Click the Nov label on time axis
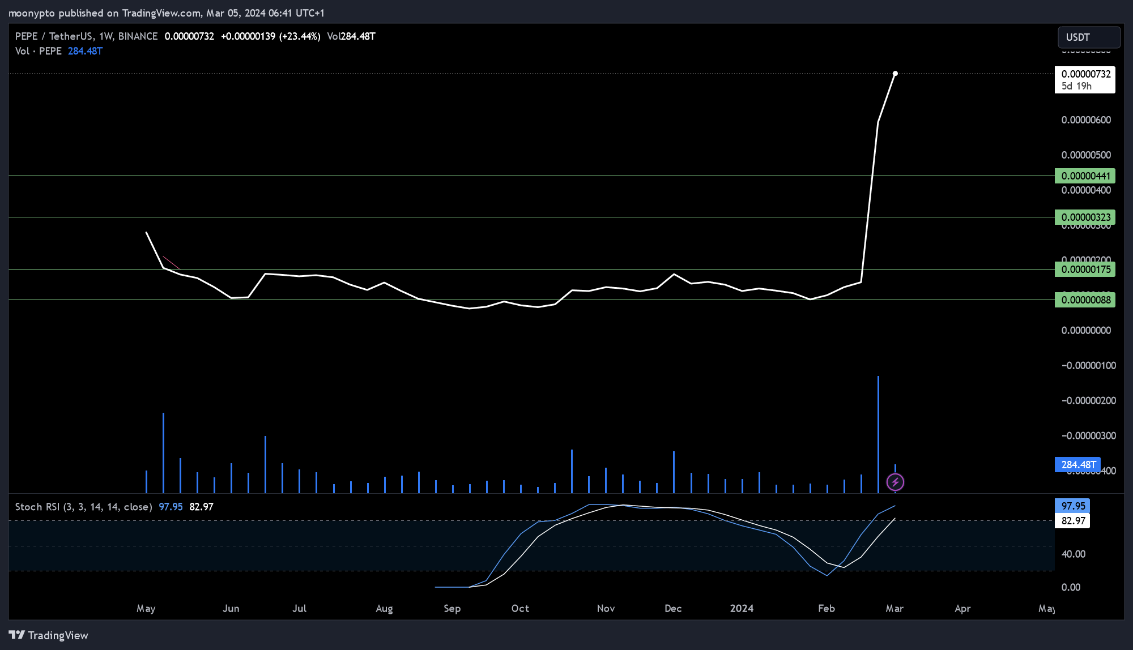Image resolution: width=1133 pixels, height=650 pixels. coord(606,609)
